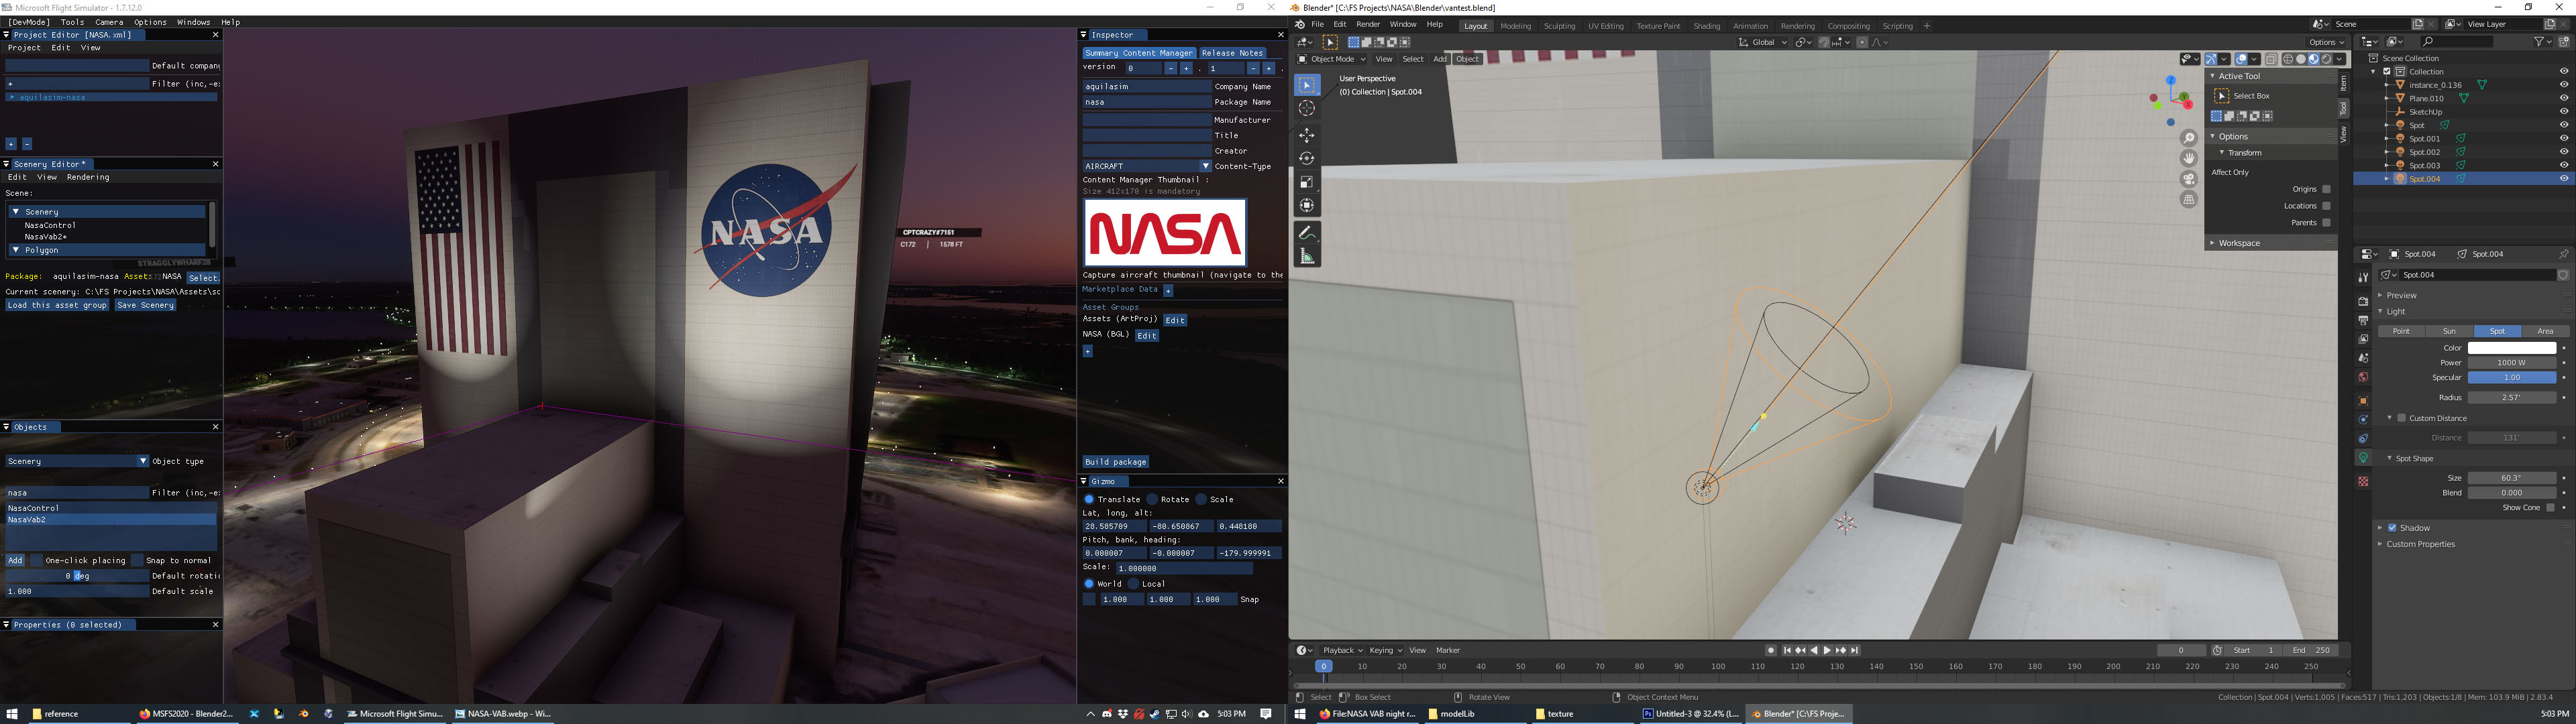Open the Object properties tab

pos(2363,401)
